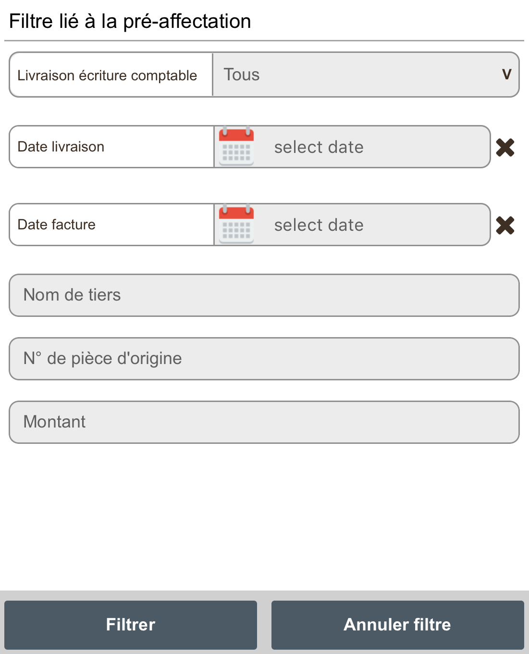The image size is (529, 654).
Task: Click the Tous selected value text
Action: 242,75
